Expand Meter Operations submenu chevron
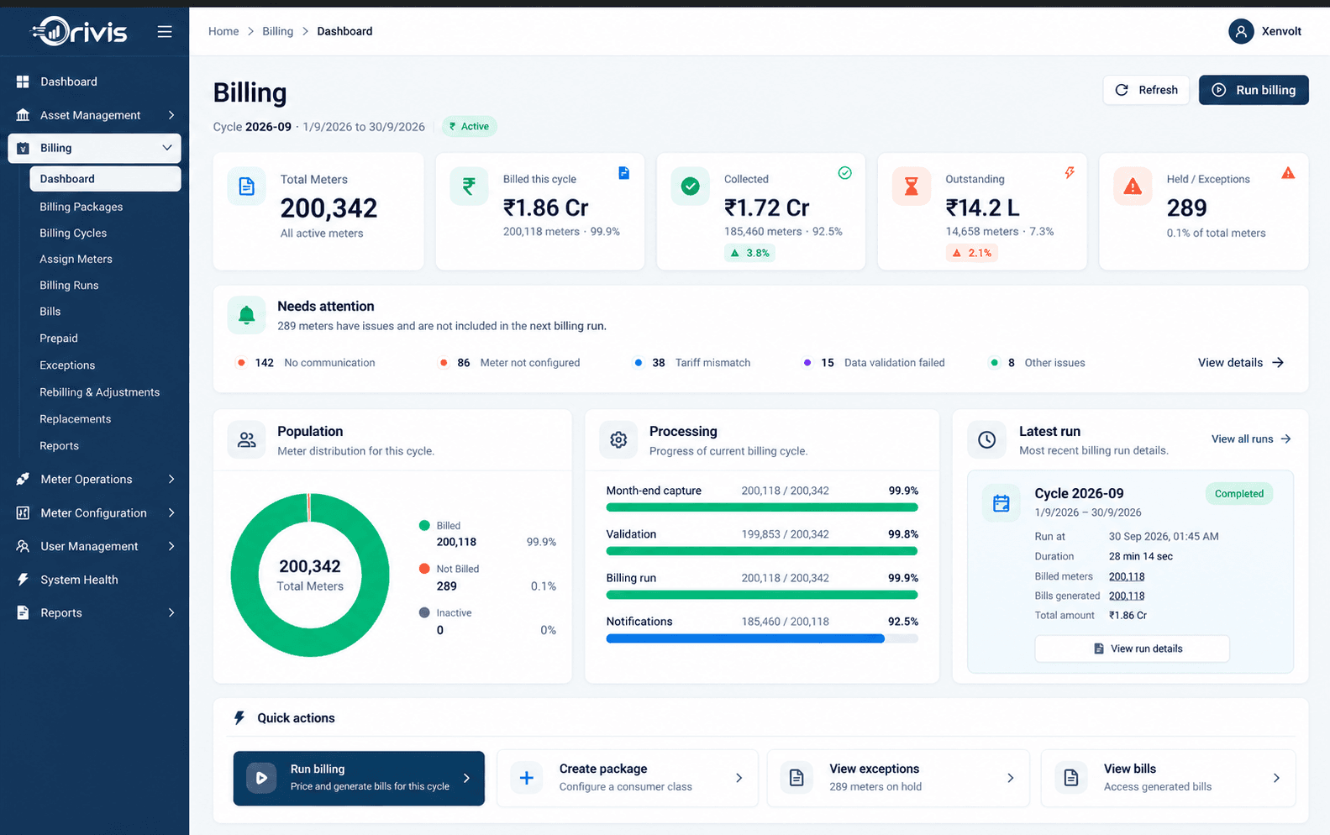The width and height of the screenshot is (1330, 835). [x=171, y=479]
